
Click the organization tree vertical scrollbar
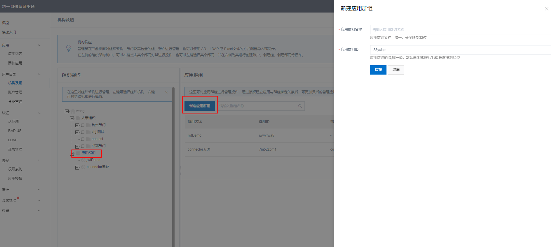click(x=173, y=167)
